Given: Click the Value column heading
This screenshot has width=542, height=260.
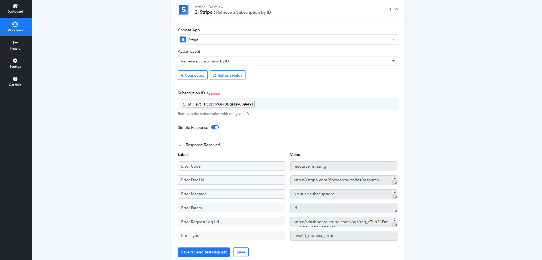Looking at the screenshot, I should (295, 155).
